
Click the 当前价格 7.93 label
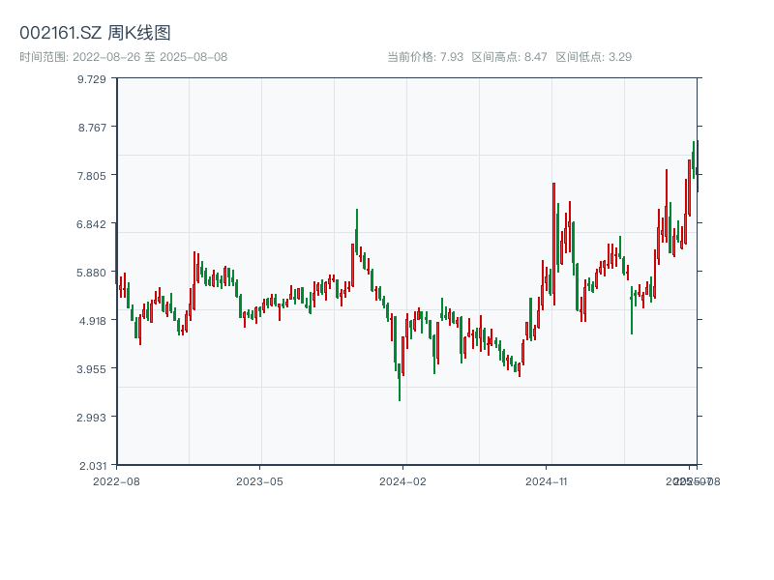tap(426, 56)
